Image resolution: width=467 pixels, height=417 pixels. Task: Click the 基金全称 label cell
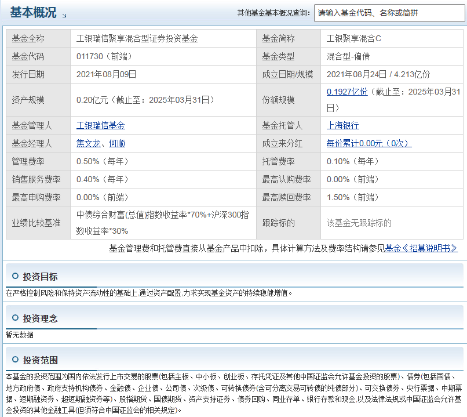pyautogui.click(x=38, y=38)
